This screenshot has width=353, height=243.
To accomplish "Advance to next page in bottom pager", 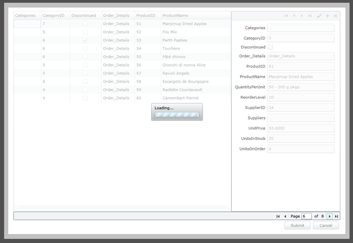I will click(330, 217).
